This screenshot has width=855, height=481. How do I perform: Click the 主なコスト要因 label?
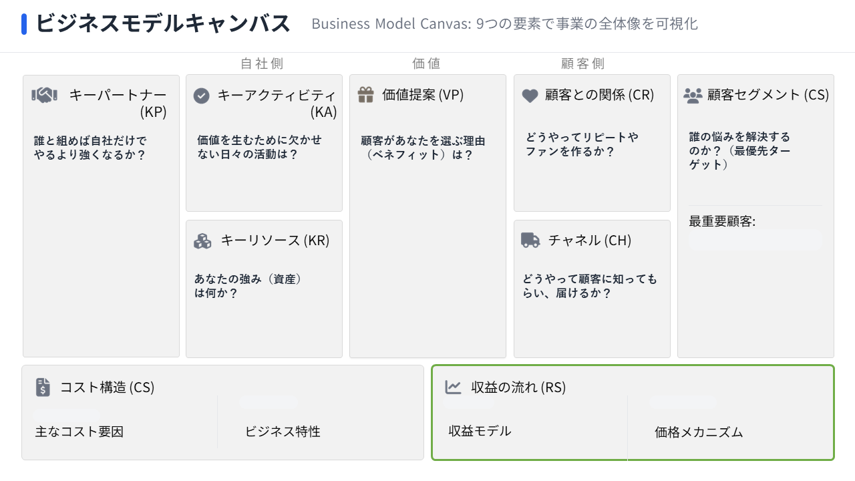[78, 432]
